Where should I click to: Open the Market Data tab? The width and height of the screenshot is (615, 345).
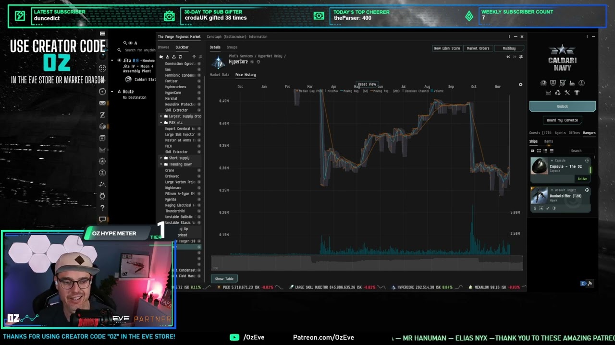220,75
